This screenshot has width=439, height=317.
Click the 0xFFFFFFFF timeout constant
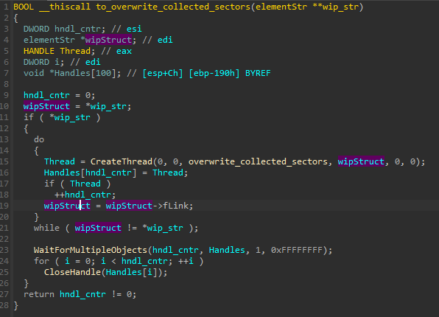(x=297, y=251)
